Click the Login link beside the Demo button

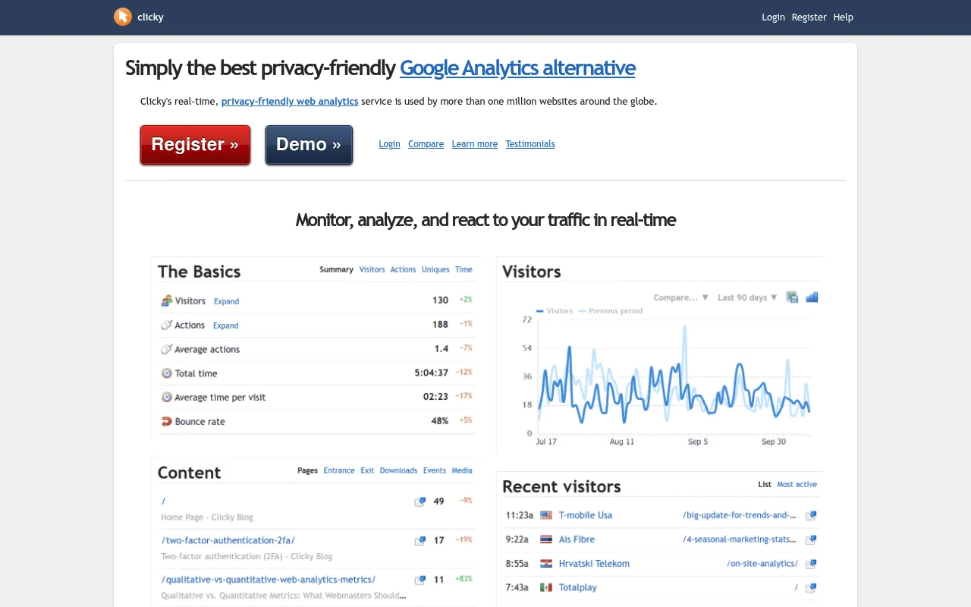coord(389,144)
